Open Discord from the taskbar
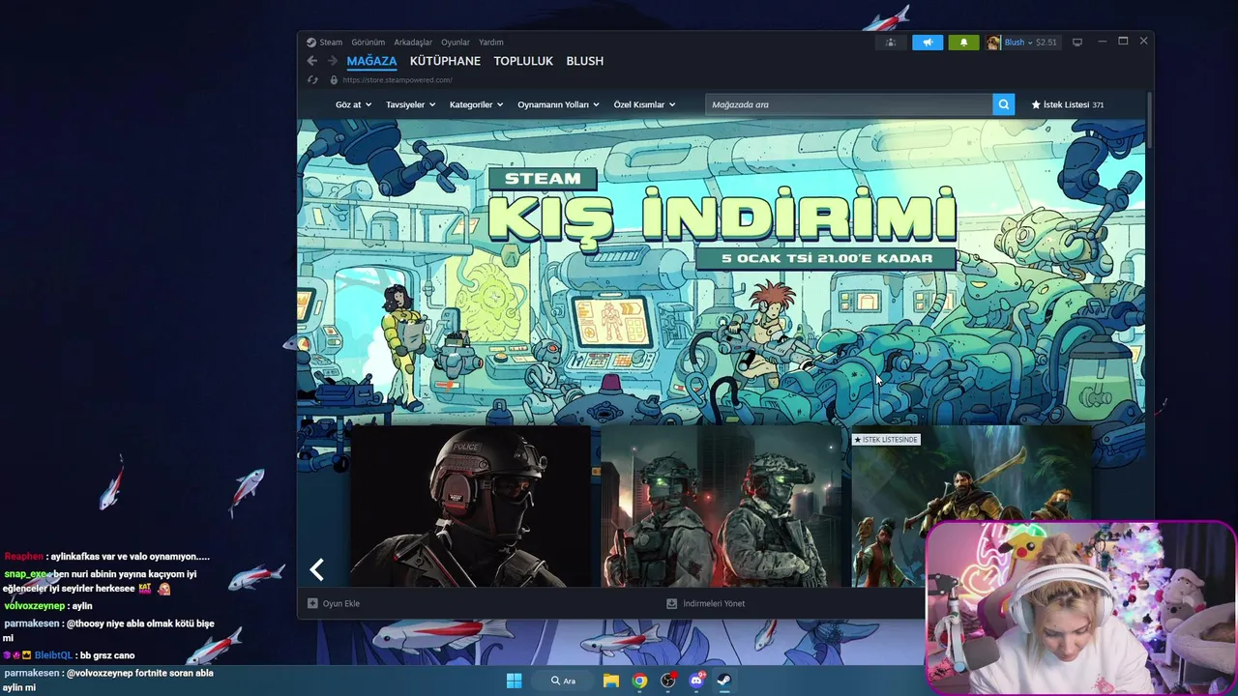Viewport: 1238px width, 696px height. (696, 681)
